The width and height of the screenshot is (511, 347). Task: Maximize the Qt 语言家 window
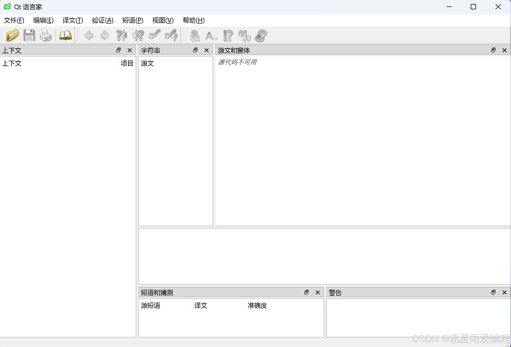click(473, 7)
